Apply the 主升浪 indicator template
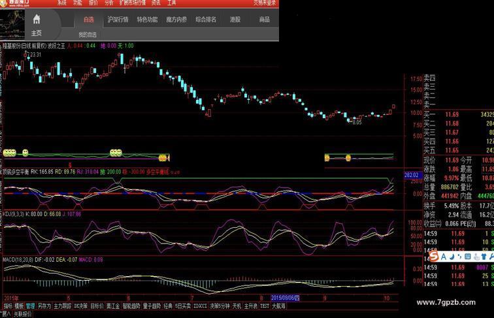 [x=250, y=306]
